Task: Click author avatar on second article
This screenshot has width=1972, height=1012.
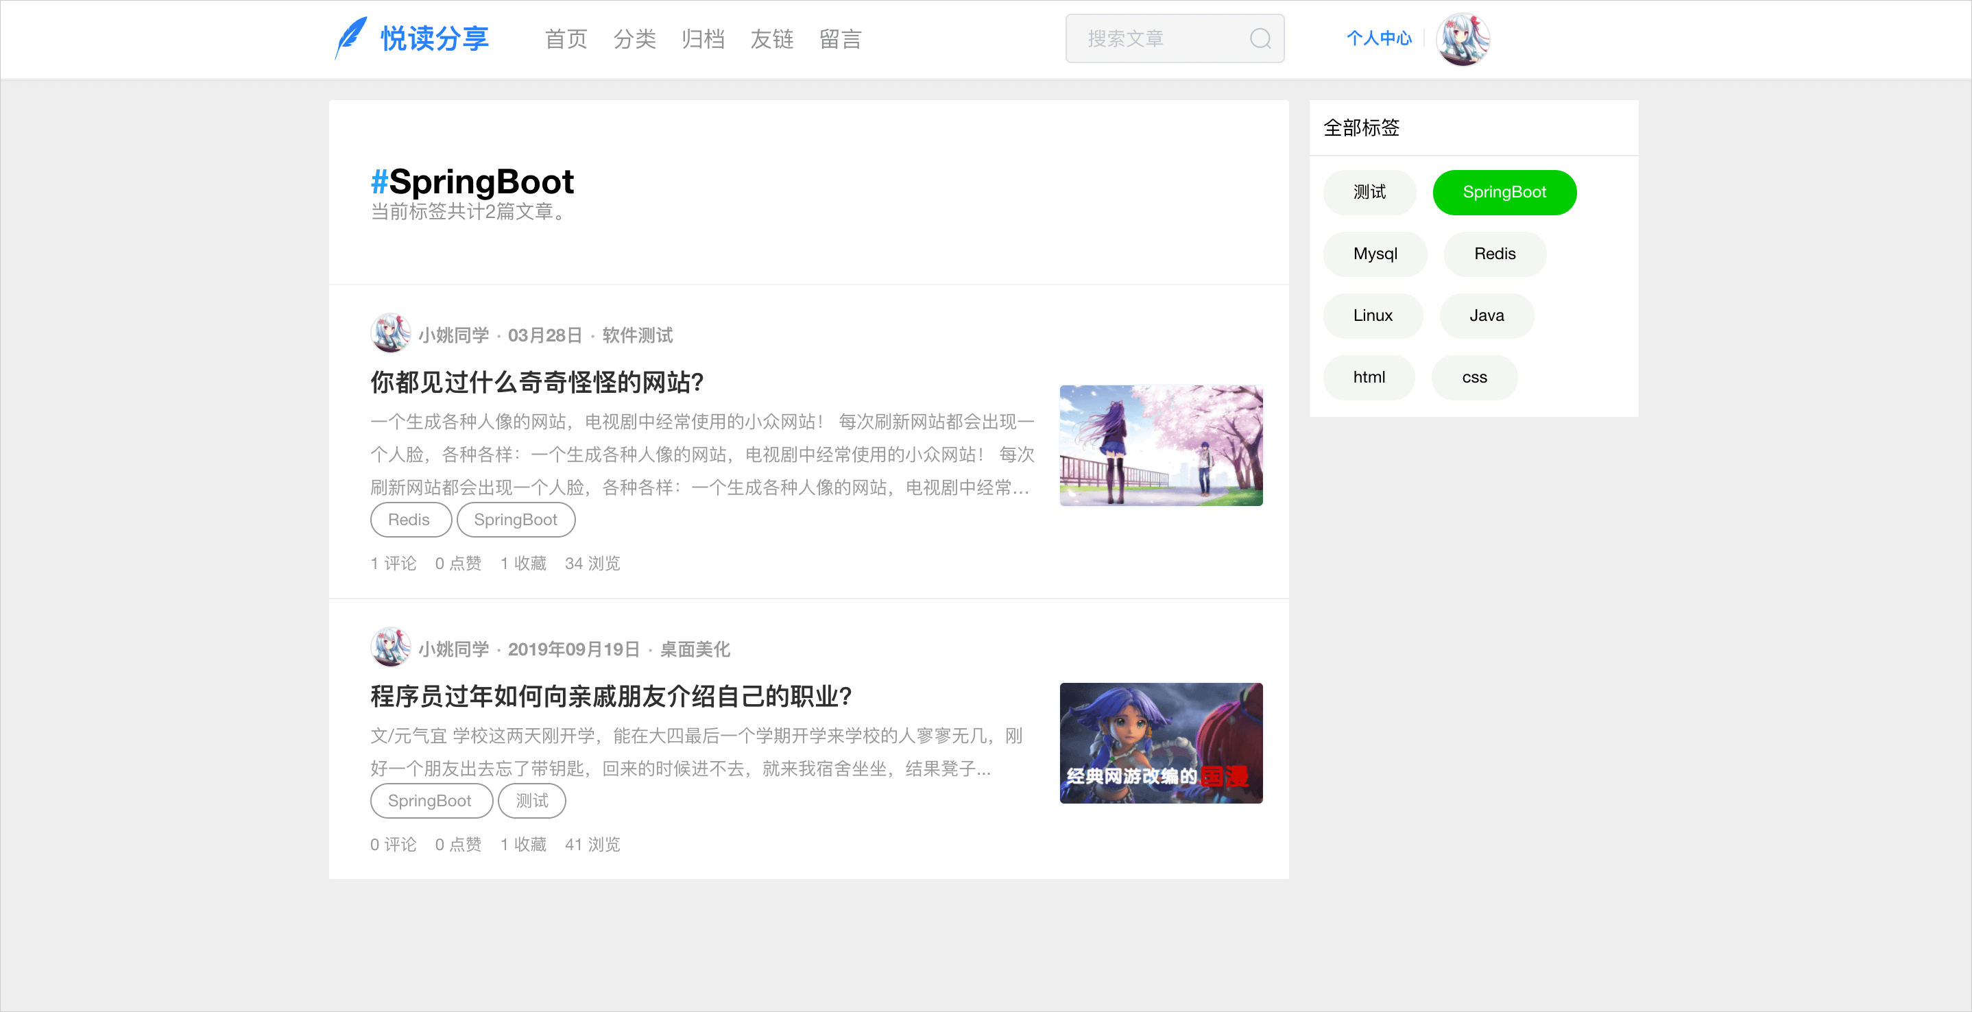Action: (x=390, y=647)
